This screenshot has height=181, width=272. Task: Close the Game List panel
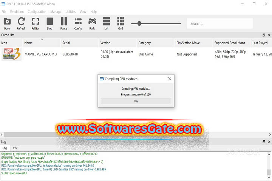tap(269, 35)
